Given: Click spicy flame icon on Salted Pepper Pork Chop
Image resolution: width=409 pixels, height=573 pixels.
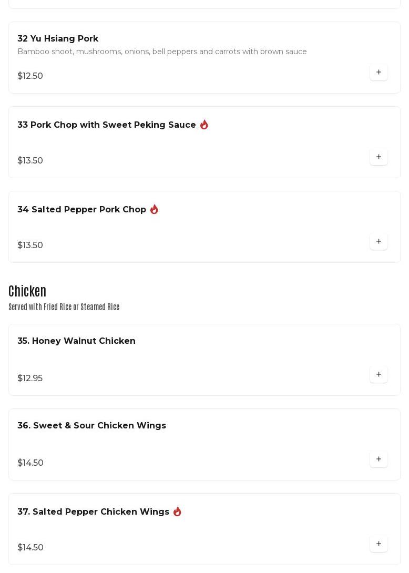Looking at the screenshot, I should (154, 209).
